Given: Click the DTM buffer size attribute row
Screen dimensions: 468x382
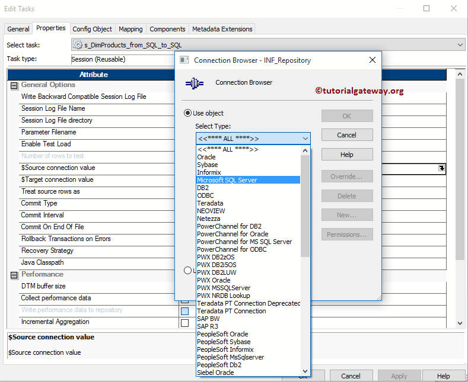Looking at the screenshot, I should coord(97,286).
